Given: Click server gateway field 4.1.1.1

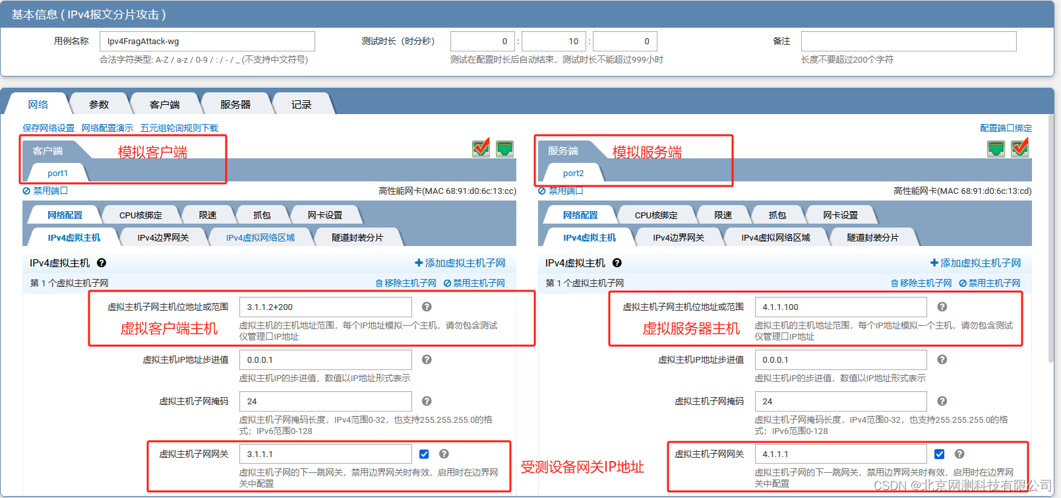Looking at the screenshot, I should (841, 454).
